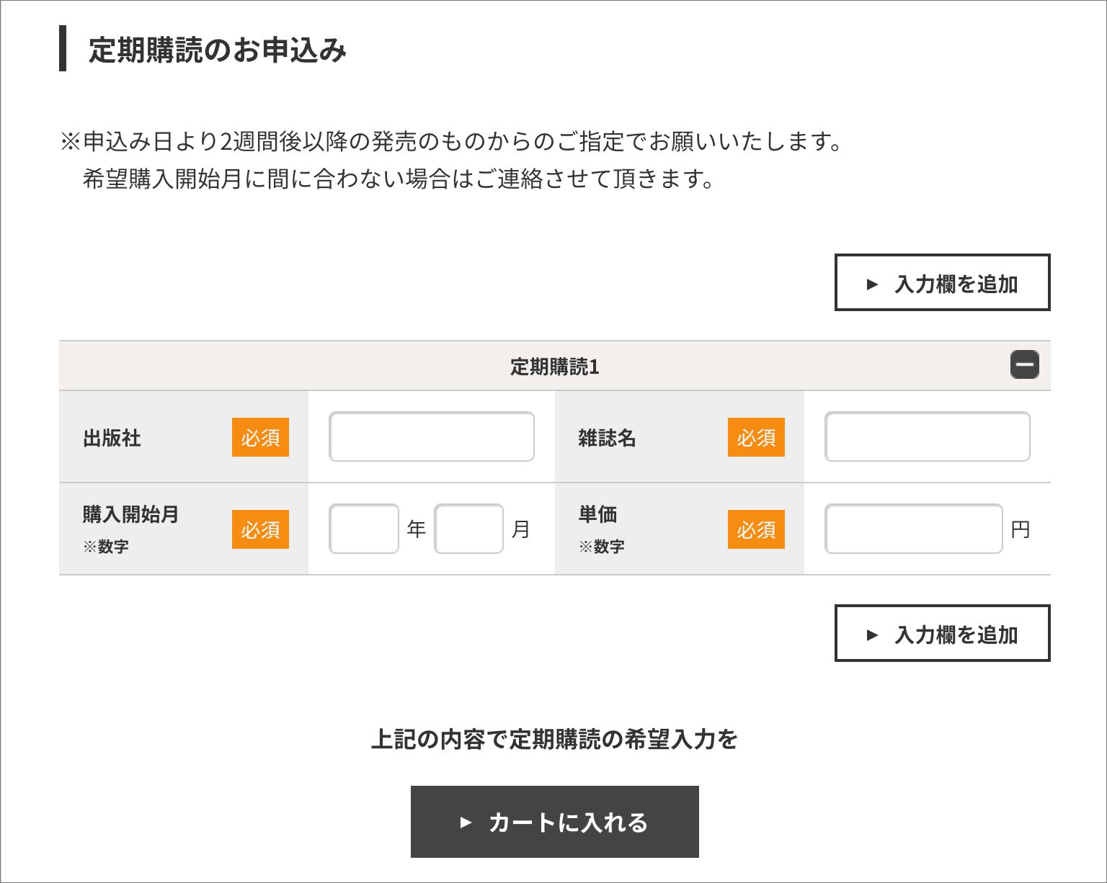Click the 円 unit label after price field
This screenshot has height=883, width=1107.
(1020, 530)
